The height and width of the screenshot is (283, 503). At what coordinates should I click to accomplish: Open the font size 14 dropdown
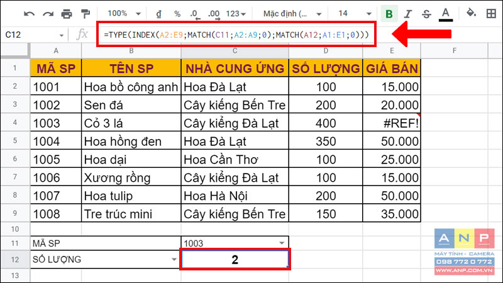click(355, 13)
